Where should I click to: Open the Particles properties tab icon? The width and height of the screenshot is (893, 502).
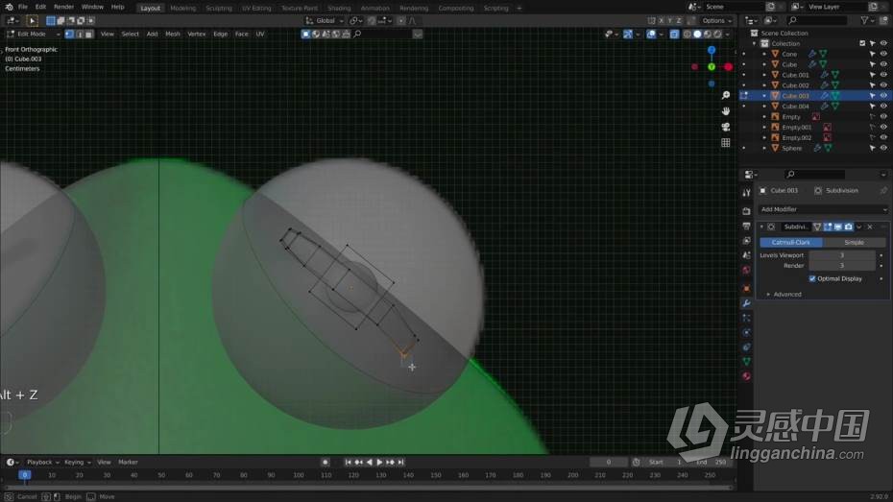[746, 318]
